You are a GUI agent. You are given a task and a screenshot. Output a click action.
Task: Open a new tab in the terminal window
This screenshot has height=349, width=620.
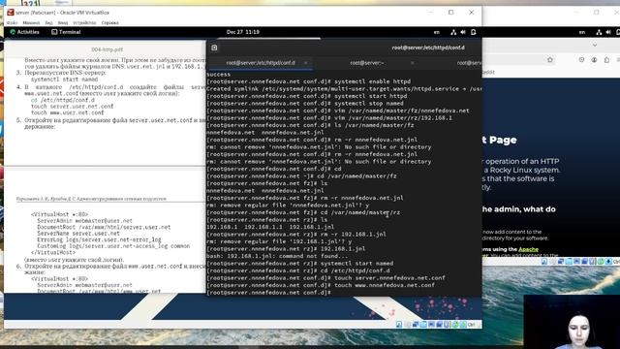(x=214, y=48)
